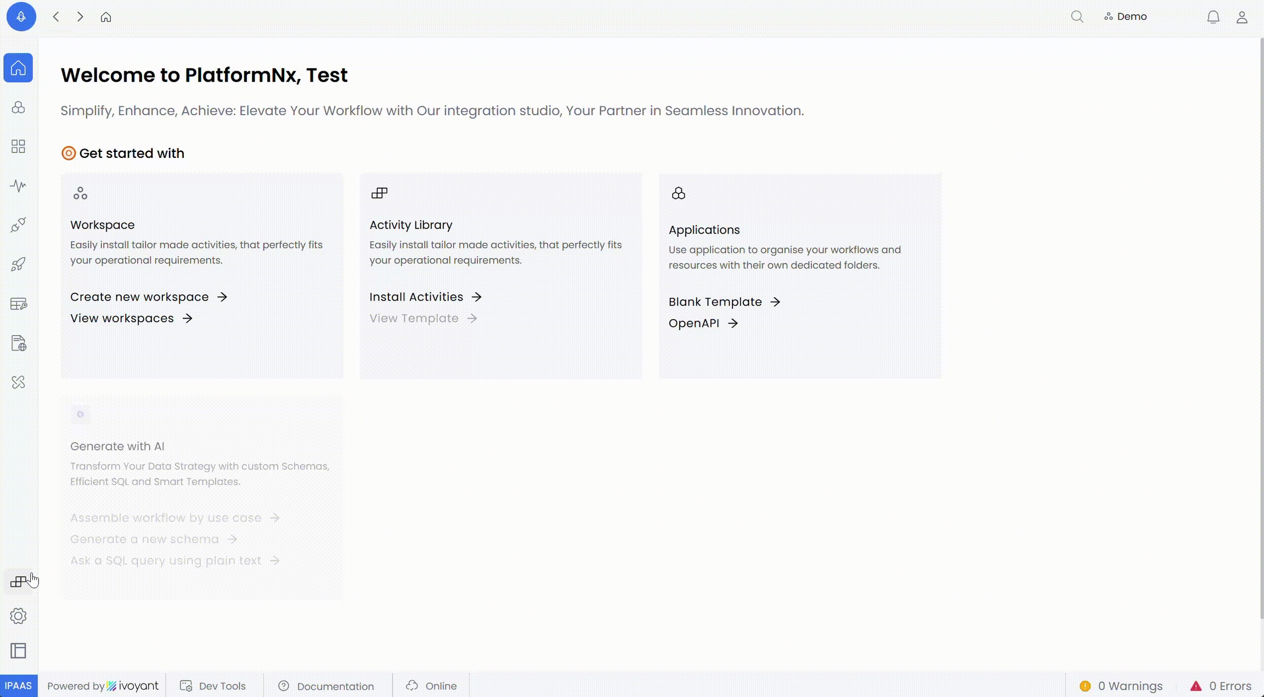Viewport: 1264px width, 697px height.
Task: Open the activity library blocks icon in sidebar
Action: (18, 582)
